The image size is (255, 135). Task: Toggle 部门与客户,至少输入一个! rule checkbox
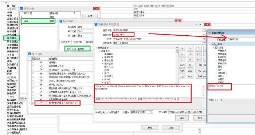[41, 70]
